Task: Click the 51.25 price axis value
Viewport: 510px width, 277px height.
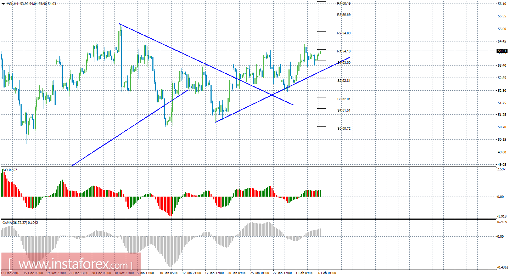Action: 502,115
